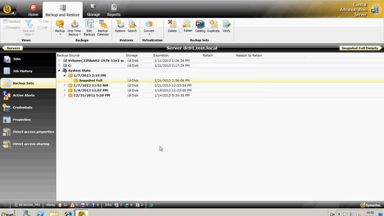Click the error alerts count icon in status bar
This screenshot has height=216, width=384.
click(x=60, y=205)
